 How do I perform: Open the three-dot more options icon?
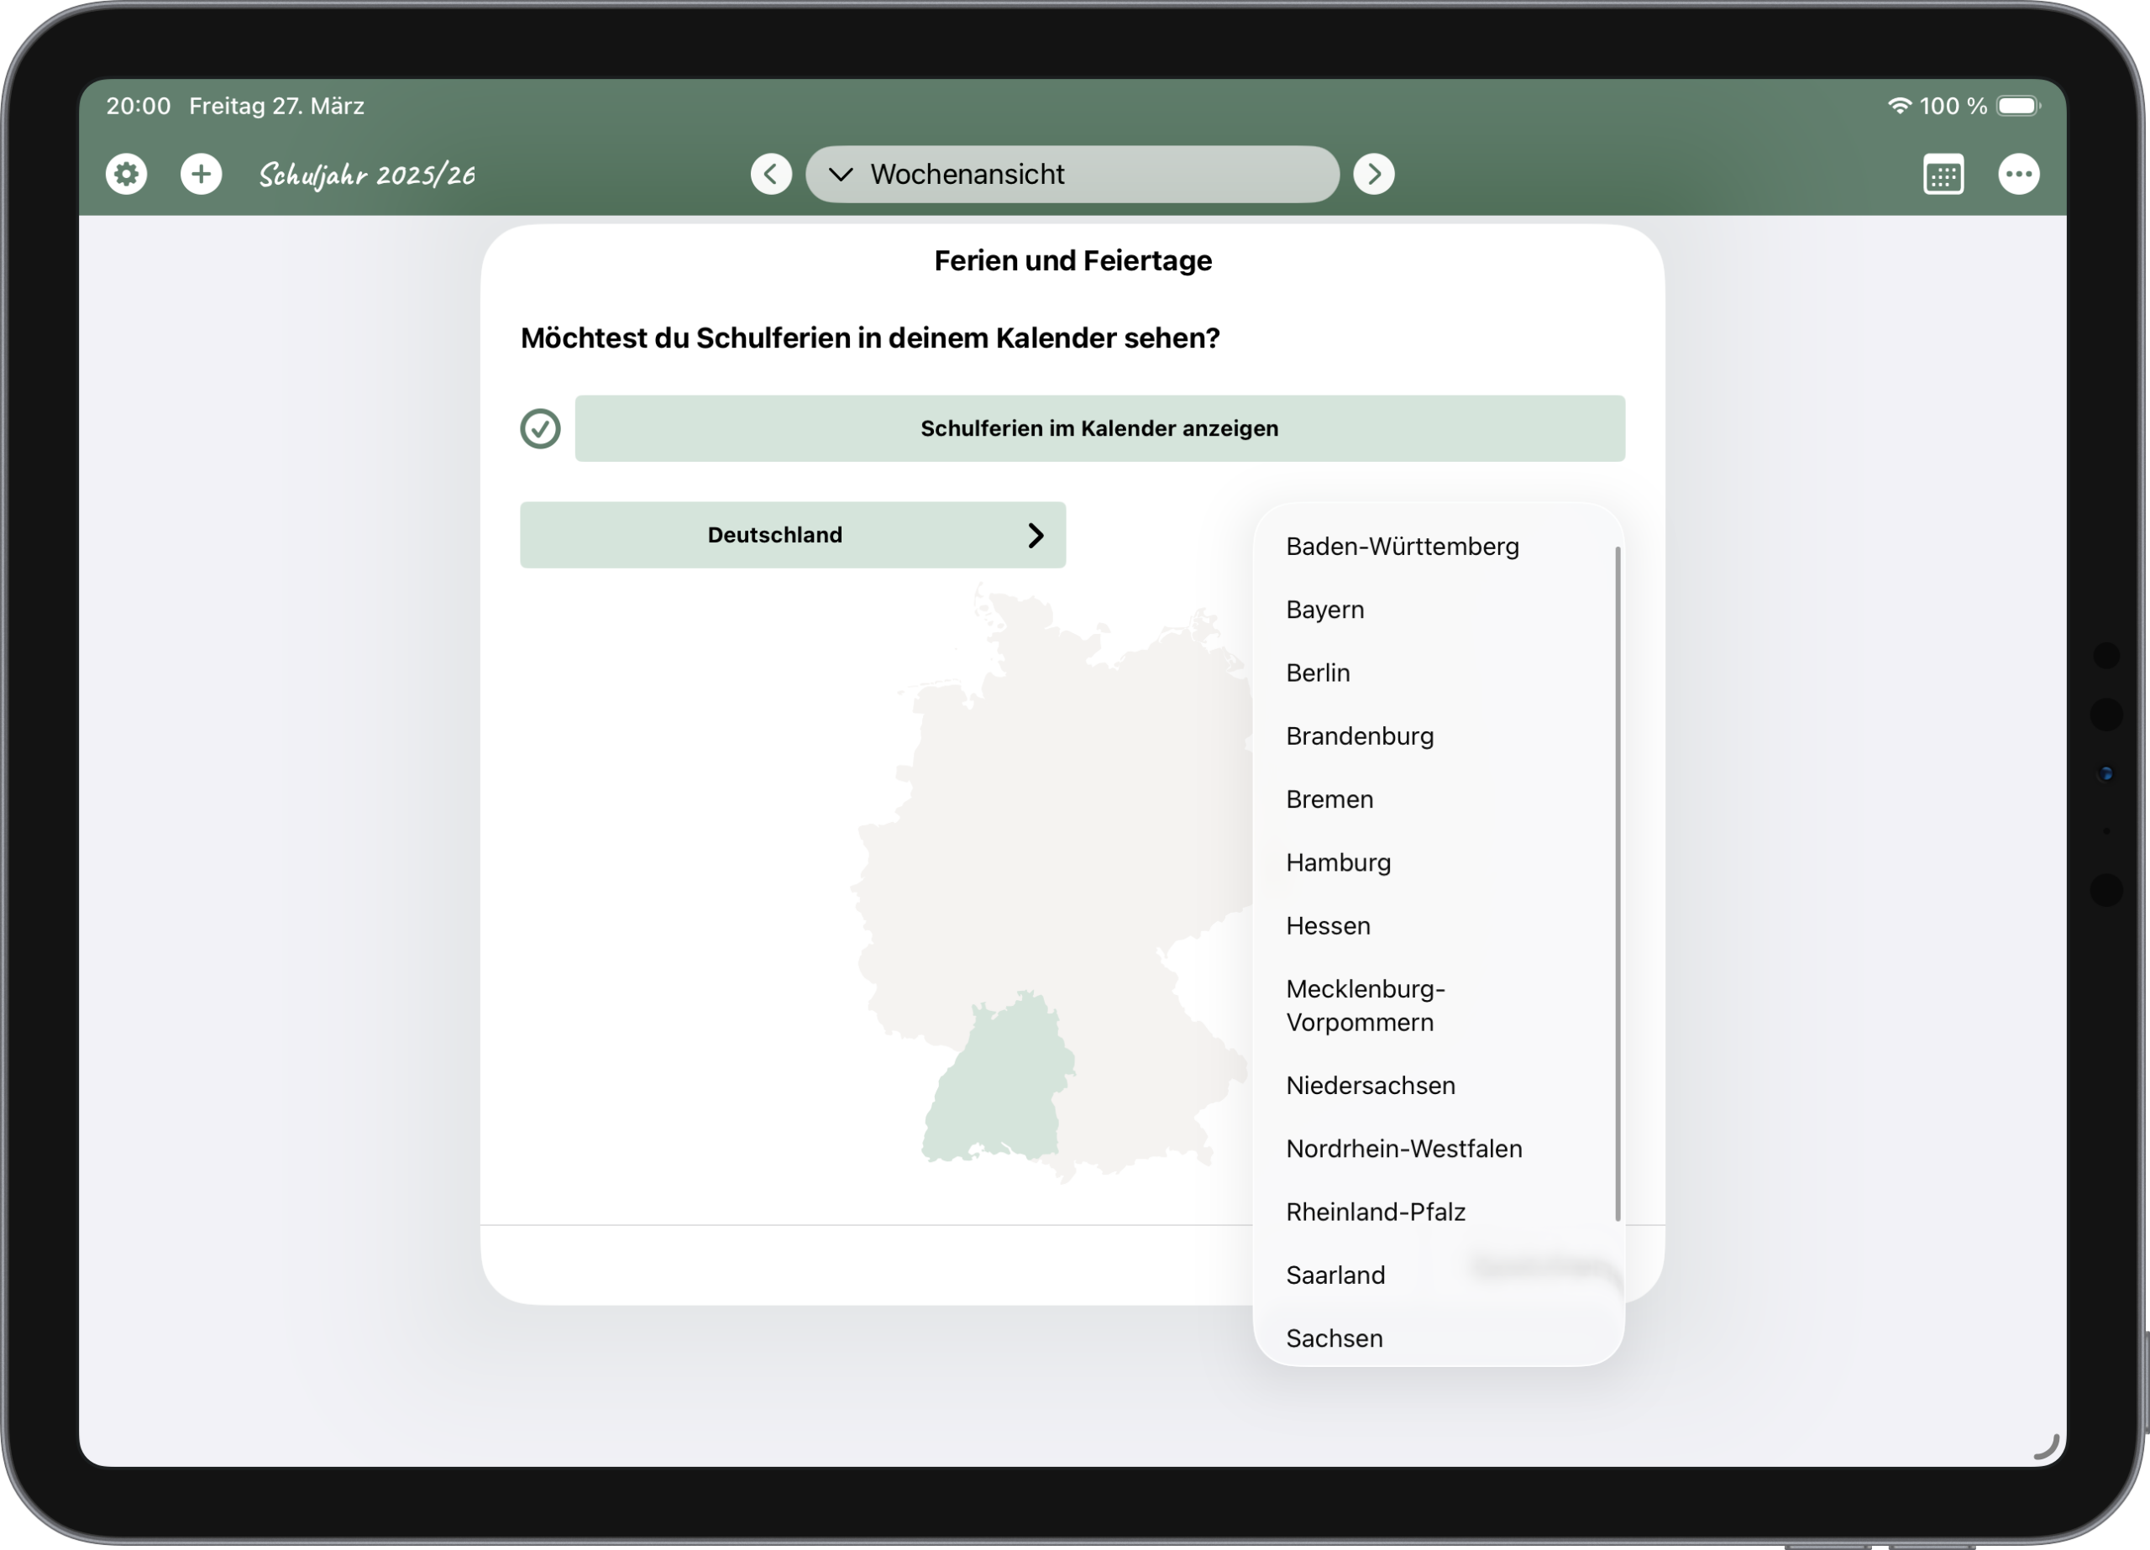pyautogui.click(x=2019, y=174)
